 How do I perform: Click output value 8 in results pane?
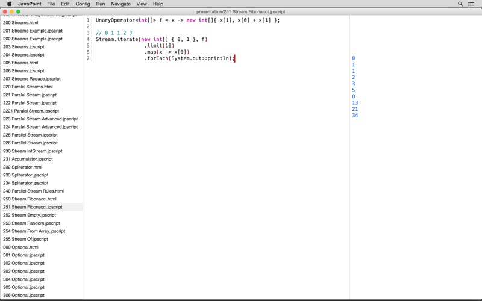[x=354, y=96]
